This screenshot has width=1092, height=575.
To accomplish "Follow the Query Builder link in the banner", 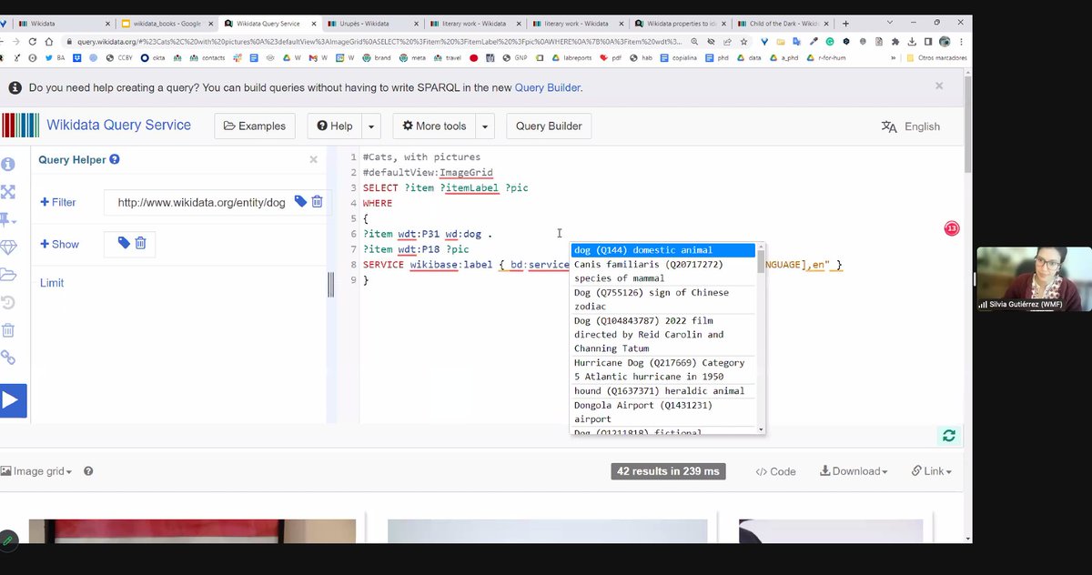I will point(547,87).
